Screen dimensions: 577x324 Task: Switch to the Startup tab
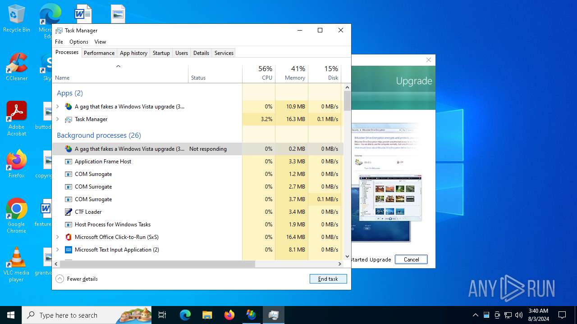point(161,53)
